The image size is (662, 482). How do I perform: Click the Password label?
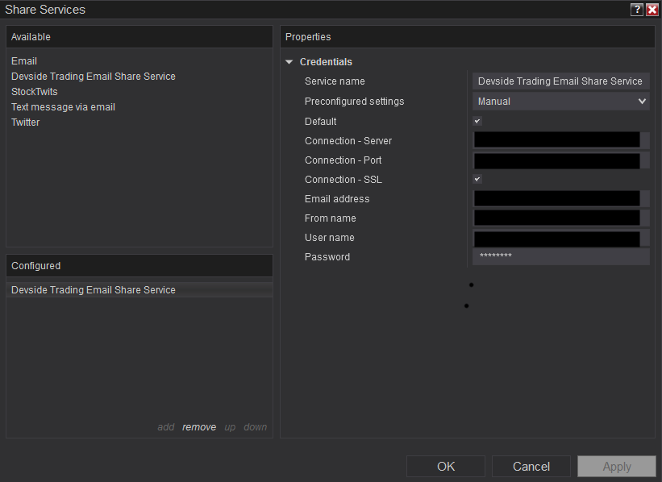[x=327, y=257]
